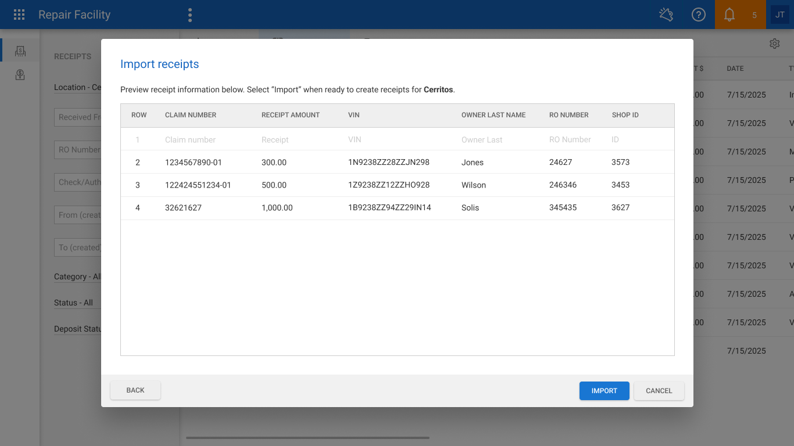Click the RO Number filter field
The image size is (794, 446).
[77, 149]
